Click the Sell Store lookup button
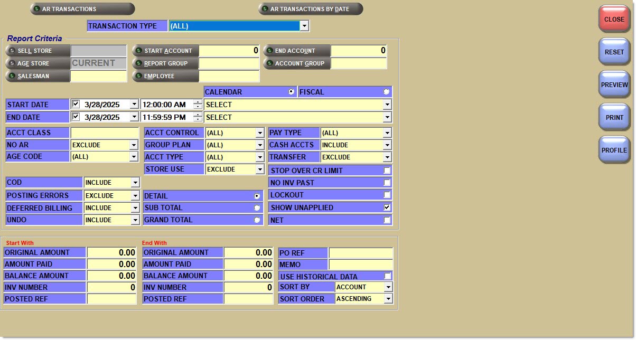Viewport: 636px width, 340px height. click(x=38, y=51)
